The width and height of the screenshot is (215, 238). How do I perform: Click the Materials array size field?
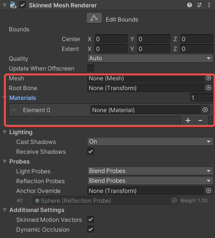coord(201,98)
